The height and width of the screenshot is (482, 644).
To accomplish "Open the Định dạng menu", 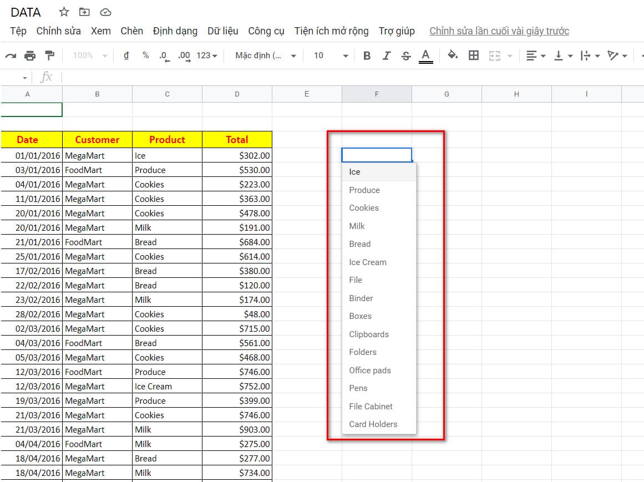I will (x=175, y=31).
